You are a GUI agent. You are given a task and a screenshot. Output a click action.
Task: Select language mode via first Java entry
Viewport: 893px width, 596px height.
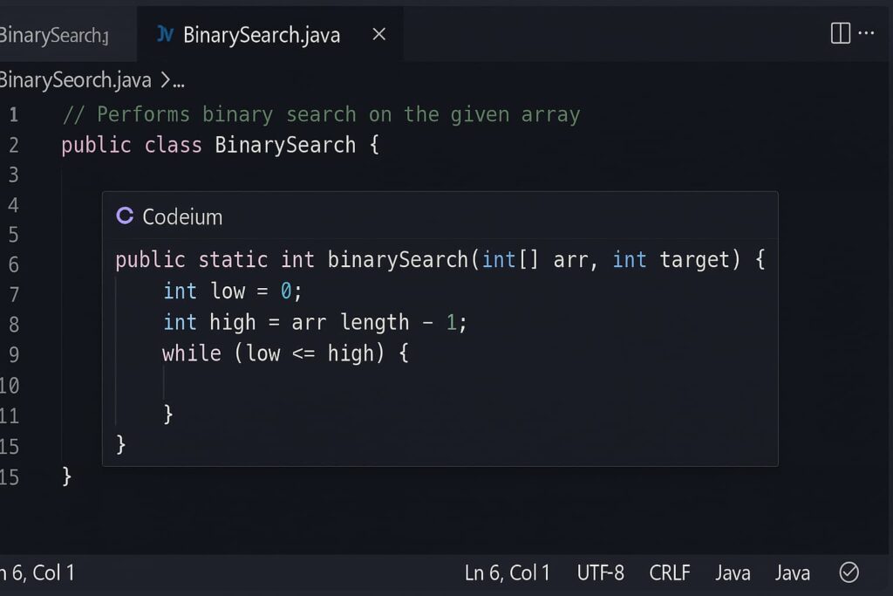coord(733,572)
